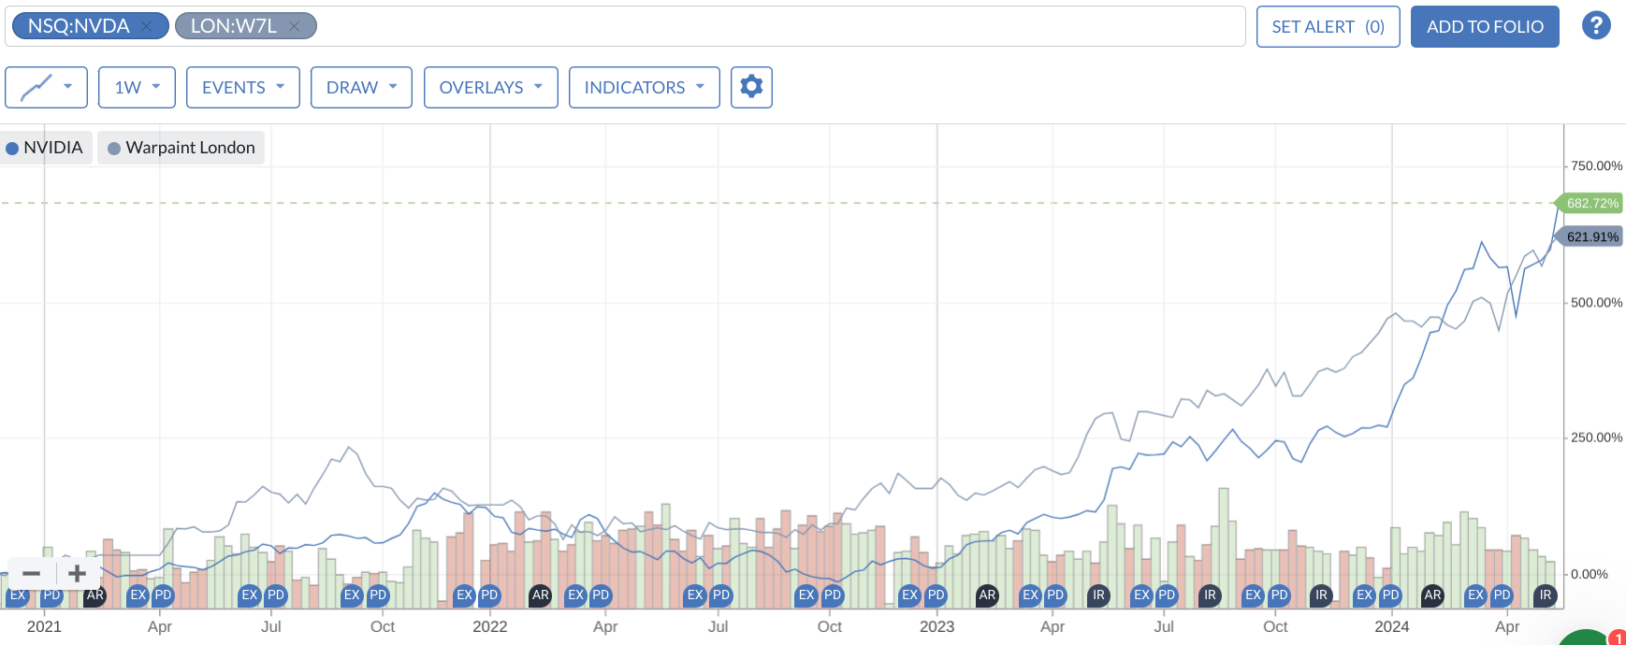Click the 500.00% y-axis label
This screenshot has width=1626, height=645.
[x=1596, y=302]
